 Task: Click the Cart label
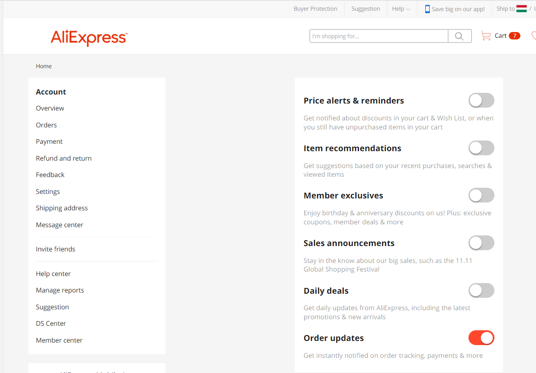pyautogui.click(x=501, y=36)
